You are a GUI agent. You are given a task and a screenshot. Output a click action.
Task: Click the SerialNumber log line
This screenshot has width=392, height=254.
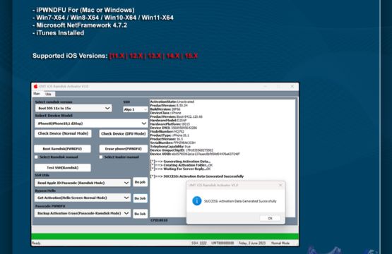click(x=173, y=143)
